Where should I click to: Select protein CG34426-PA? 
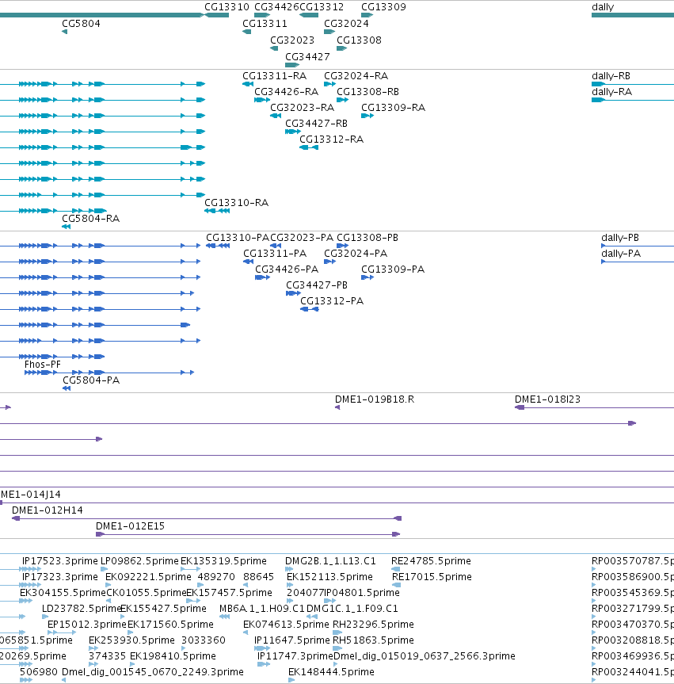pos(287,269)
